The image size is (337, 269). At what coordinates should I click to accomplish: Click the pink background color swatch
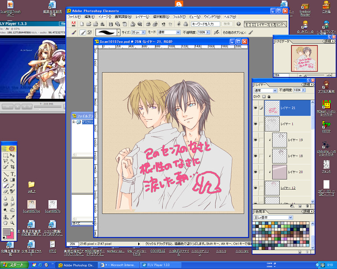tap(11, 237)
